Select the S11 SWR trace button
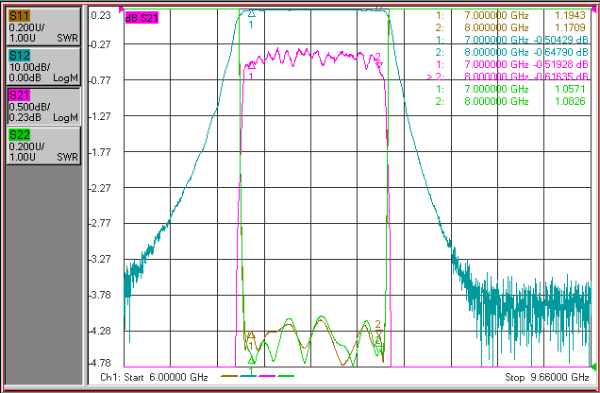Viewport: 600px width, 393px height. click(x=43, y=26)
